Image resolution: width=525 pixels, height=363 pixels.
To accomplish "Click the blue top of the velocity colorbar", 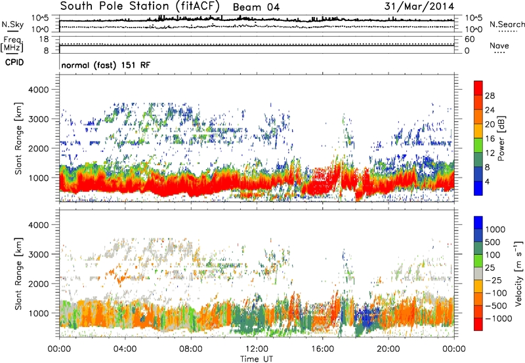I will (478, 223).
